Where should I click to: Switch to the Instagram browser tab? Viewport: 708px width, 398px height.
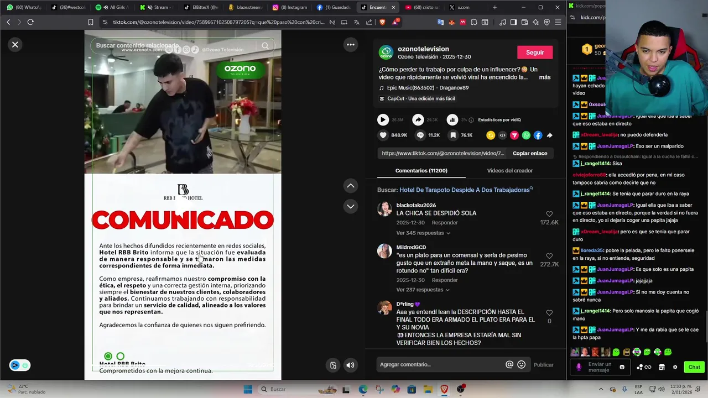(290, 7)
